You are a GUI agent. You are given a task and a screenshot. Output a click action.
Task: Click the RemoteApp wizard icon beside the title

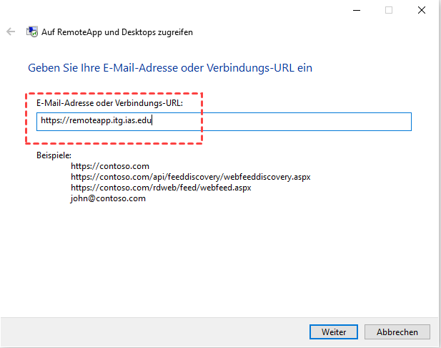(x=32, y=32)
